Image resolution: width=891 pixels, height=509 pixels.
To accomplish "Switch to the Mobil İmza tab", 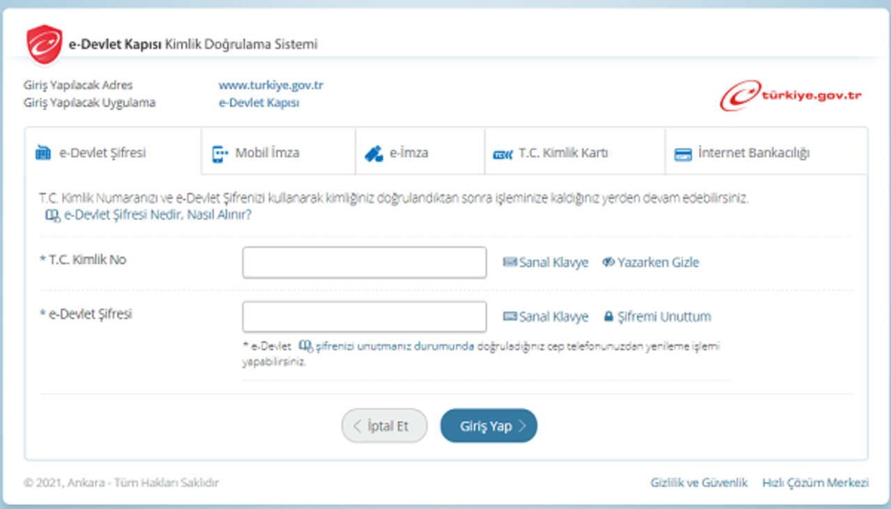I will pyautogui.click(x=278, y=153).
